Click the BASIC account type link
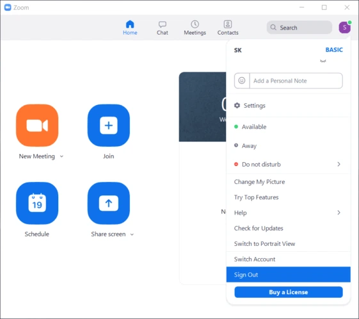This screenshot has width=359, height=319. pyautogui.click(x=334, y=50)
